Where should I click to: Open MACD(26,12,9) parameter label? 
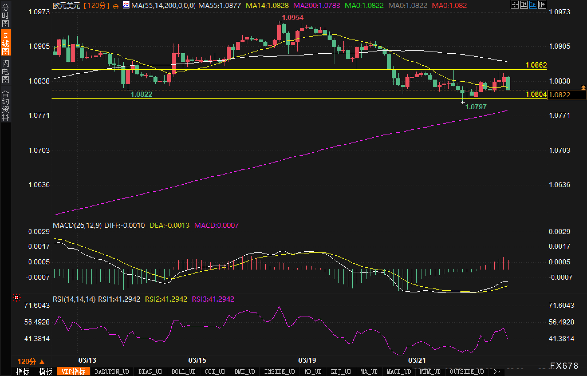[x=77, y=225]
